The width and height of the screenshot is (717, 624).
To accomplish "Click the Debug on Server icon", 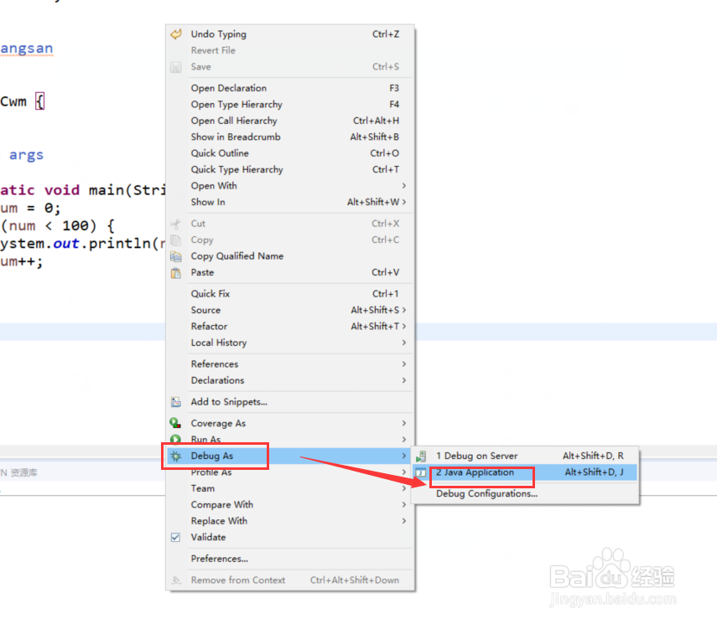I will [x=421, y=456].
